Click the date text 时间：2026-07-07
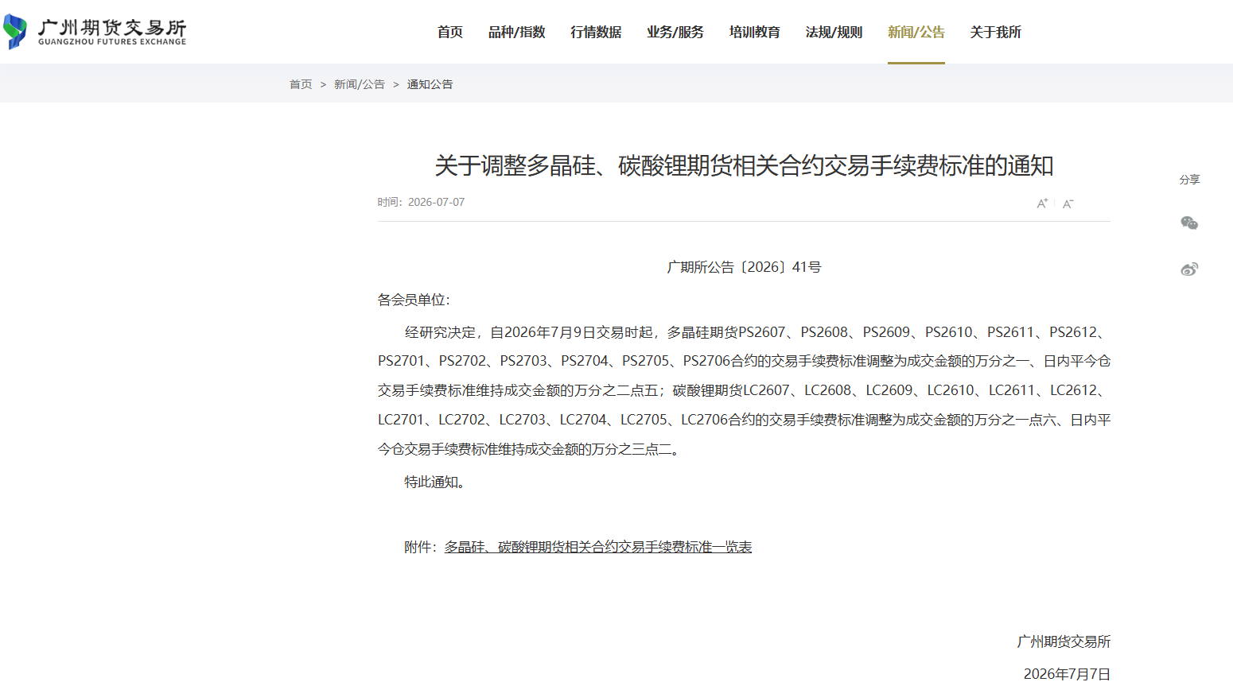The width and height of the screenshot is (1233, 682). tap(421, 202)
